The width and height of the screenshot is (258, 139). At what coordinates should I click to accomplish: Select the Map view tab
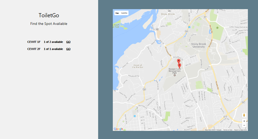pyautogui.click(x=117, y=13)
